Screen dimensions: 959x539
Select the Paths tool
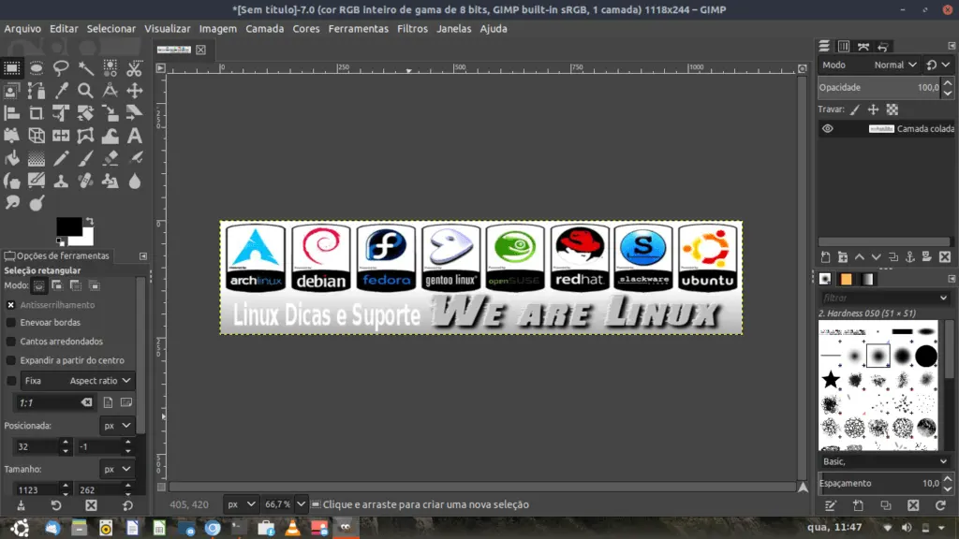(x=37, y=91)
